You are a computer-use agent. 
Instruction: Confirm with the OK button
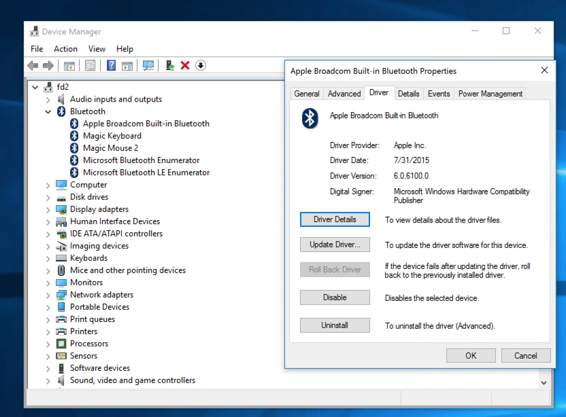pyautogui.click(x=471, y=356)
